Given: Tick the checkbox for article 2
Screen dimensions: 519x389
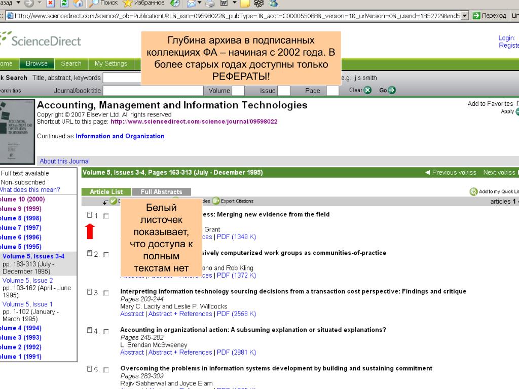Looking at the screenshot, I should [x=106, y=254].
